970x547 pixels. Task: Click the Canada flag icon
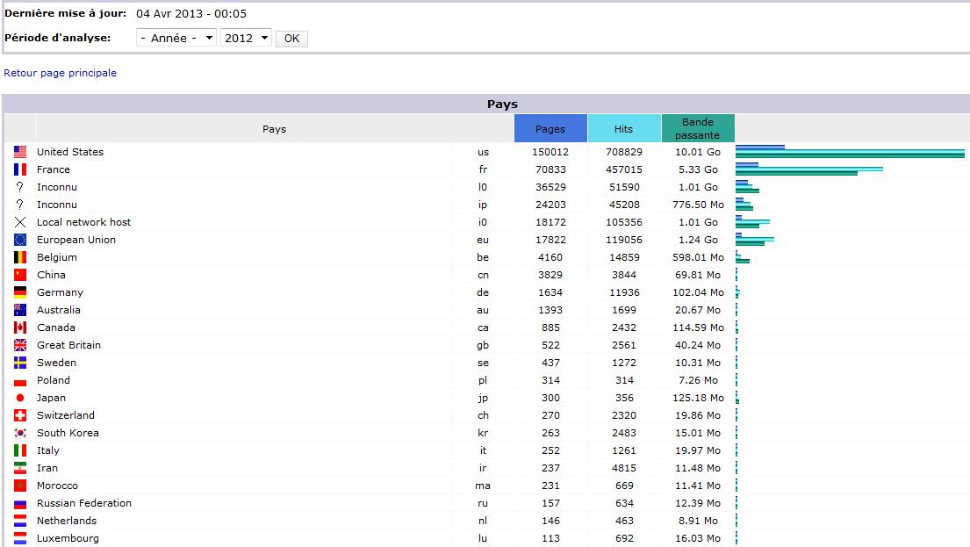[20, 327]
